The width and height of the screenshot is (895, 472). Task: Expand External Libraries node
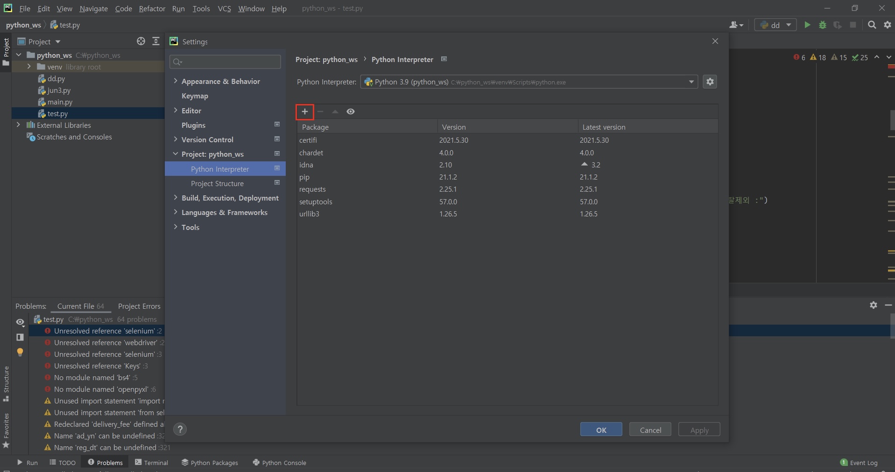18,125
